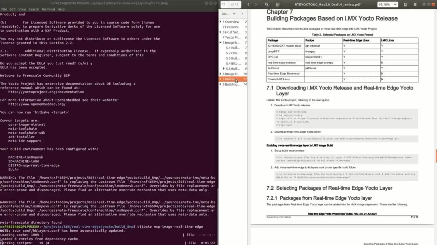Viewport: 437px width, 245px height.
Task: Go to the previous PDF page
Action: click(x=248, y=4)
